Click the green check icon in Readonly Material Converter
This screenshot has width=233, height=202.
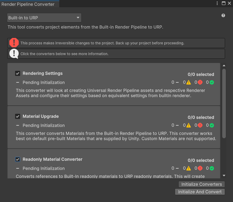[x=212, y=168]
